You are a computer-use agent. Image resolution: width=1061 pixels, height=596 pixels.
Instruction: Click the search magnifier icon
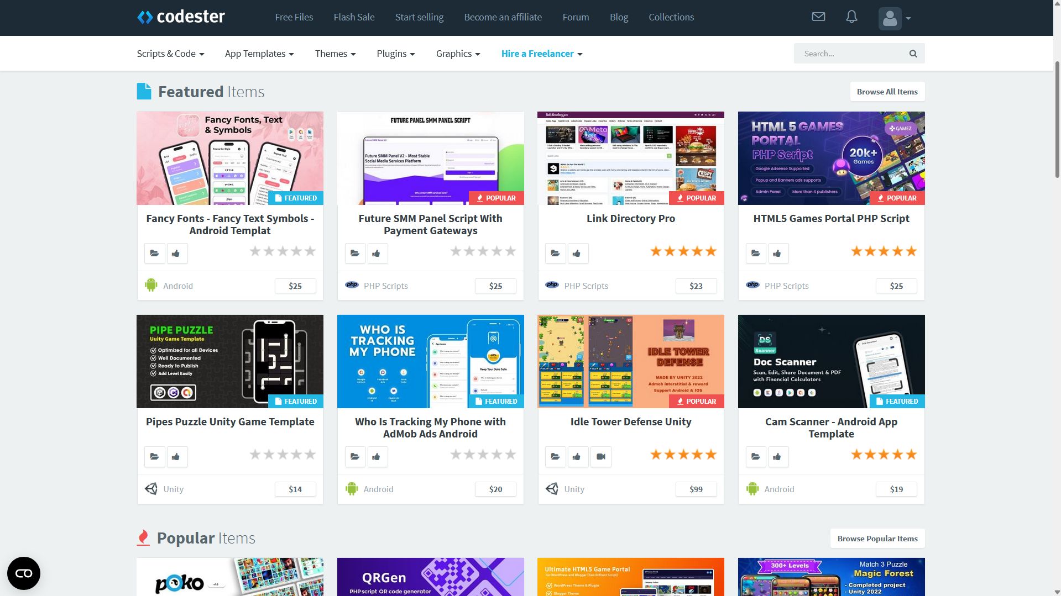[912, 53]
